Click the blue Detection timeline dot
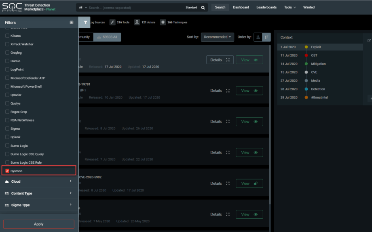The image size is (372, 232). point(306,89)
